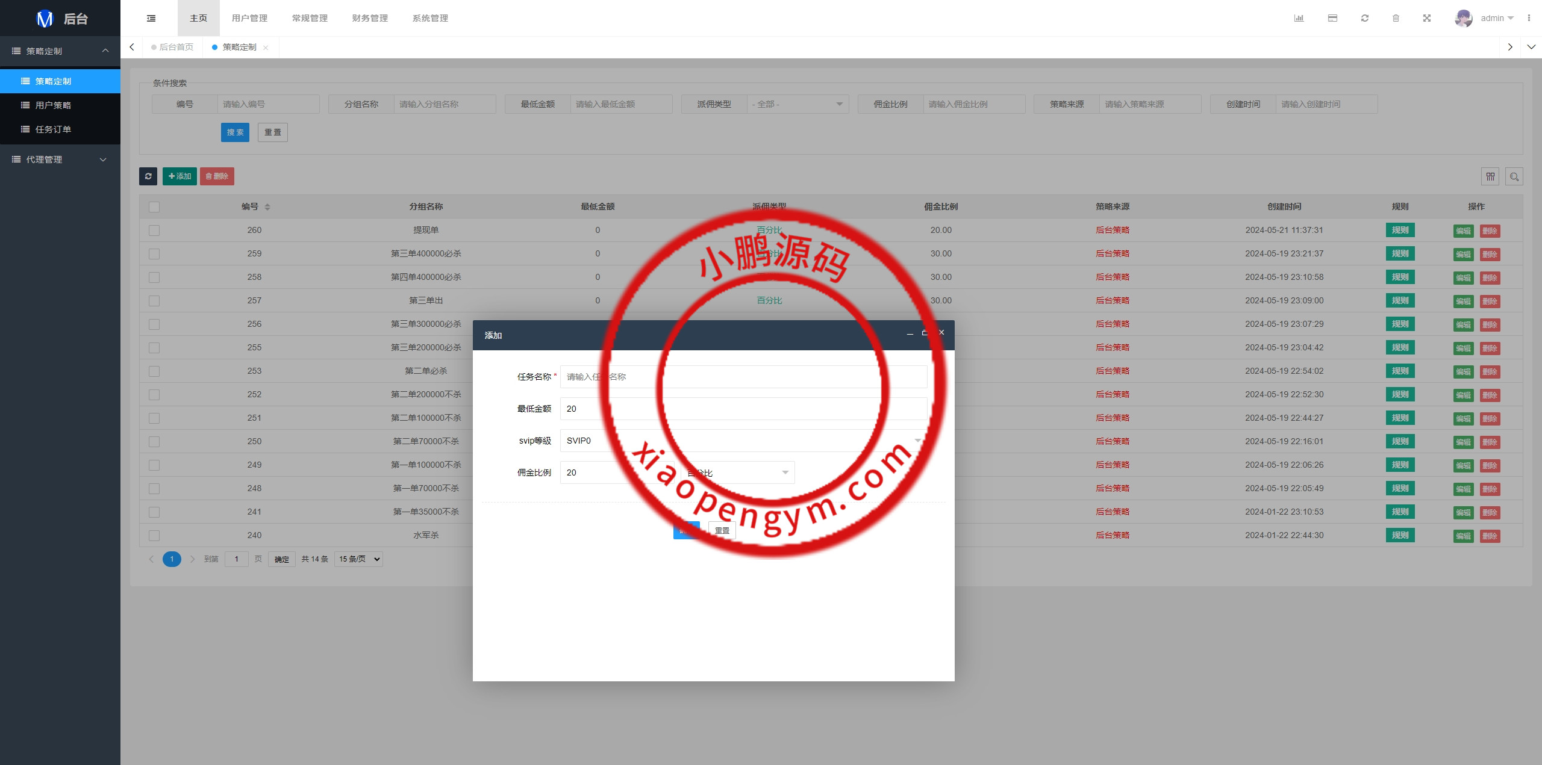Click the trash clear-cache icon in header
The height and width of the screenshot is (765, 1542).
point(1396,18)
